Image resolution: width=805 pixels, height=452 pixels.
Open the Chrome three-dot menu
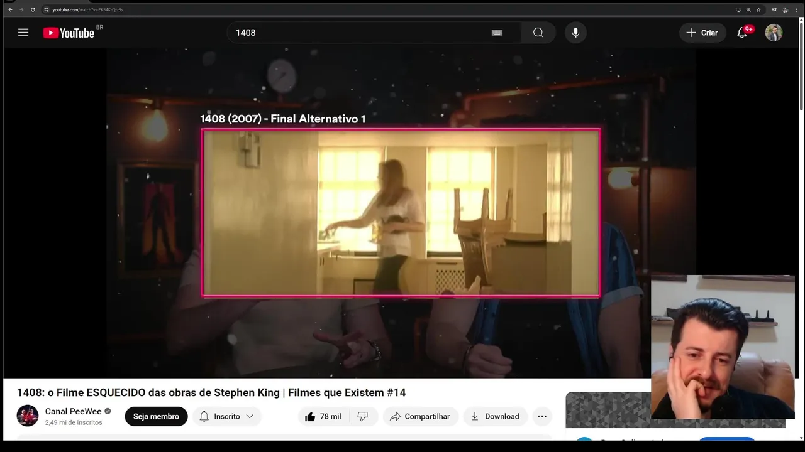(x=796, y=9)
